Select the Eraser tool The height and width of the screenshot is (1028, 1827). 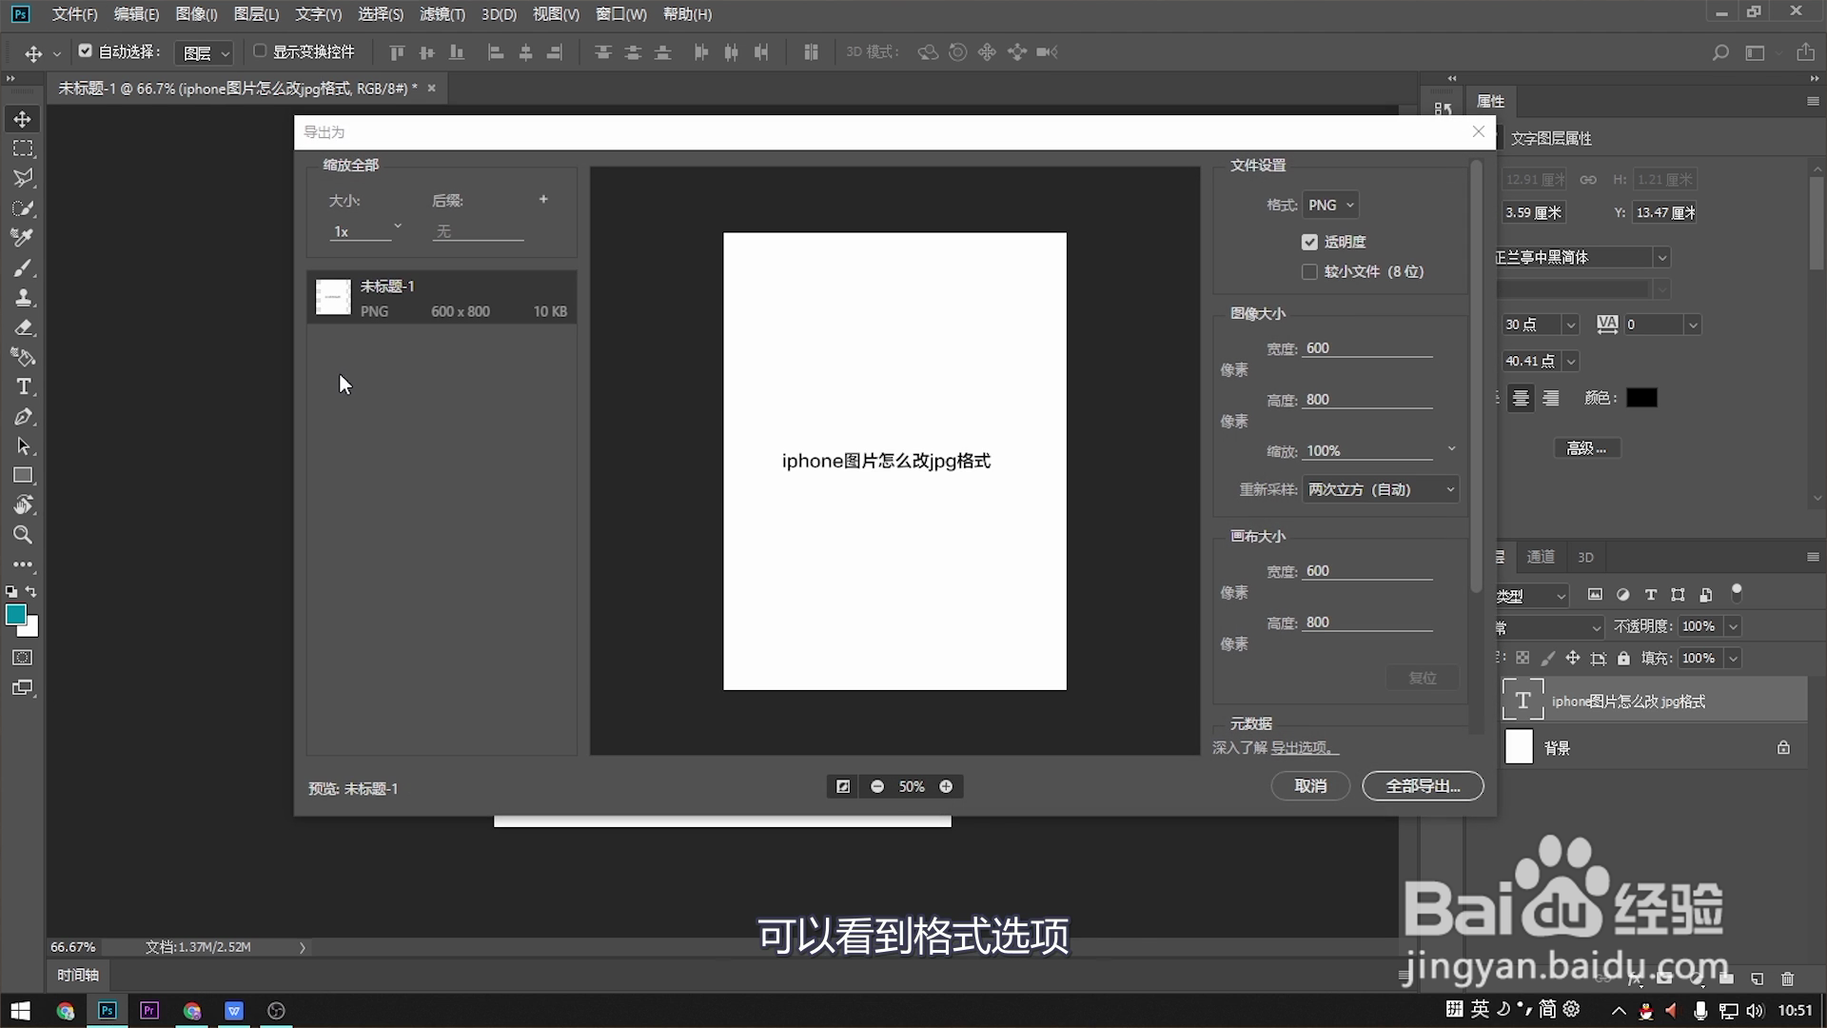(x=24, y=327)
